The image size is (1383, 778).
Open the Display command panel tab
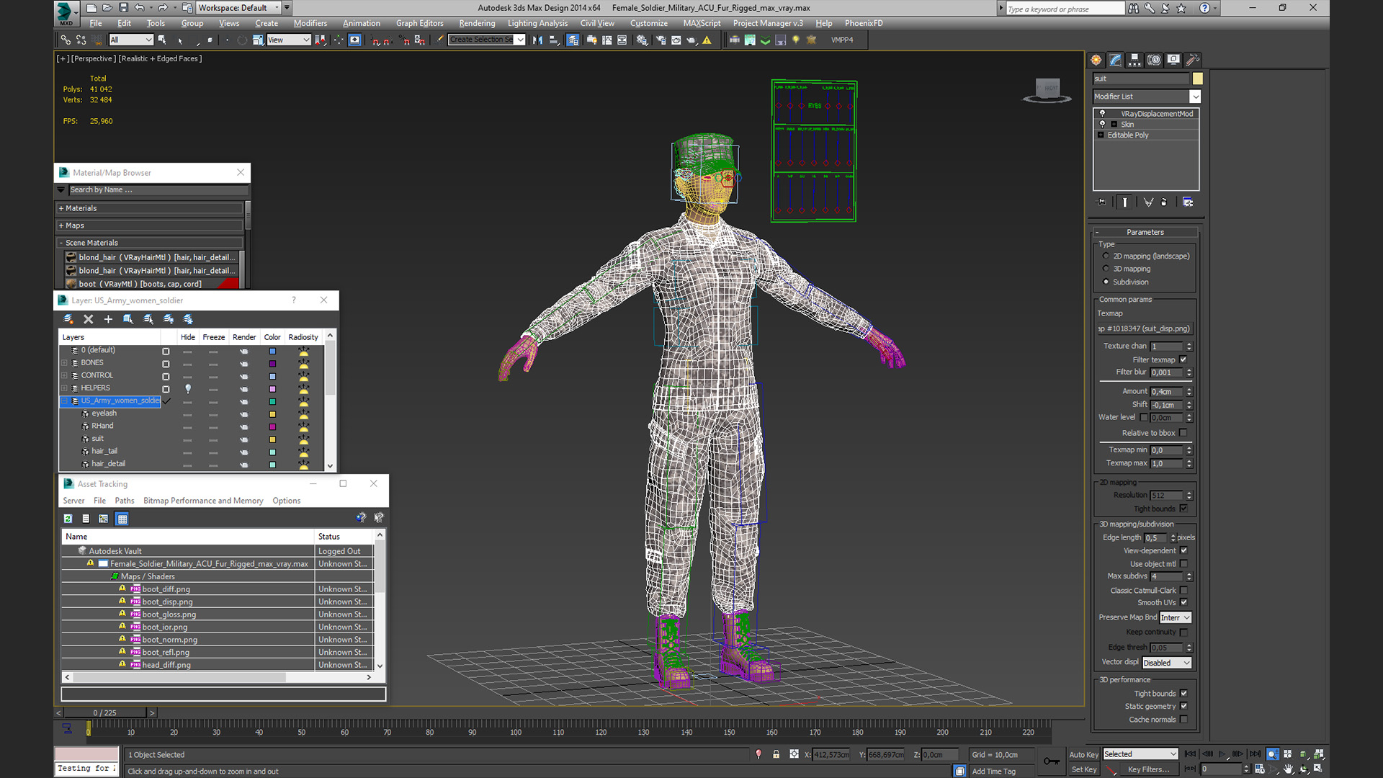click(1173, 60)
